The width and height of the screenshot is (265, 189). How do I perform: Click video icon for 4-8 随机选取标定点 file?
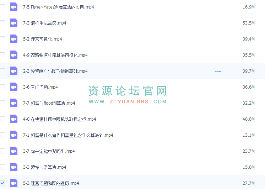14,119
